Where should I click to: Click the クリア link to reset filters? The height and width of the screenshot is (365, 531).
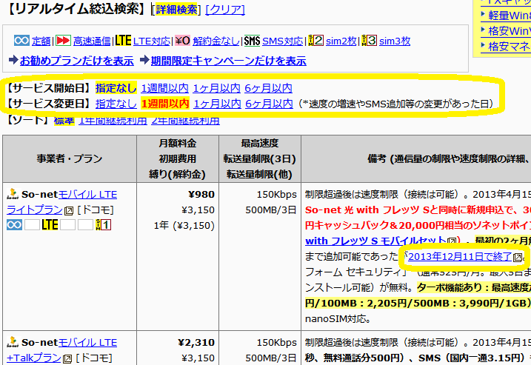225,10
